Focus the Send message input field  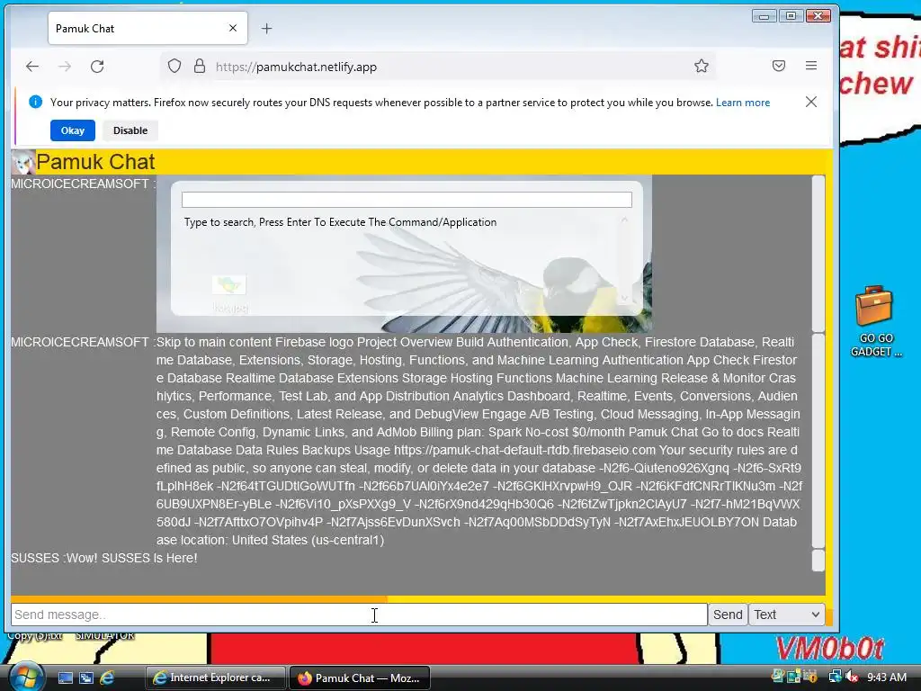(359, 615)
